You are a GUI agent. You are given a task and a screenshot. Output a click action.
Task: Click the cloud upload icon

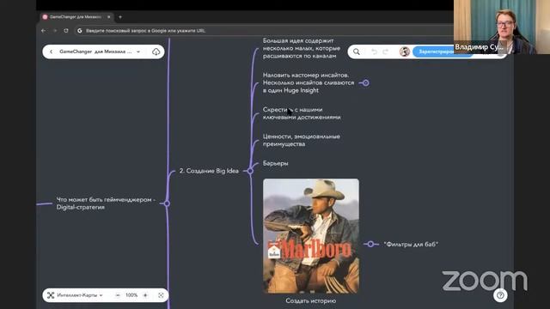156,51
